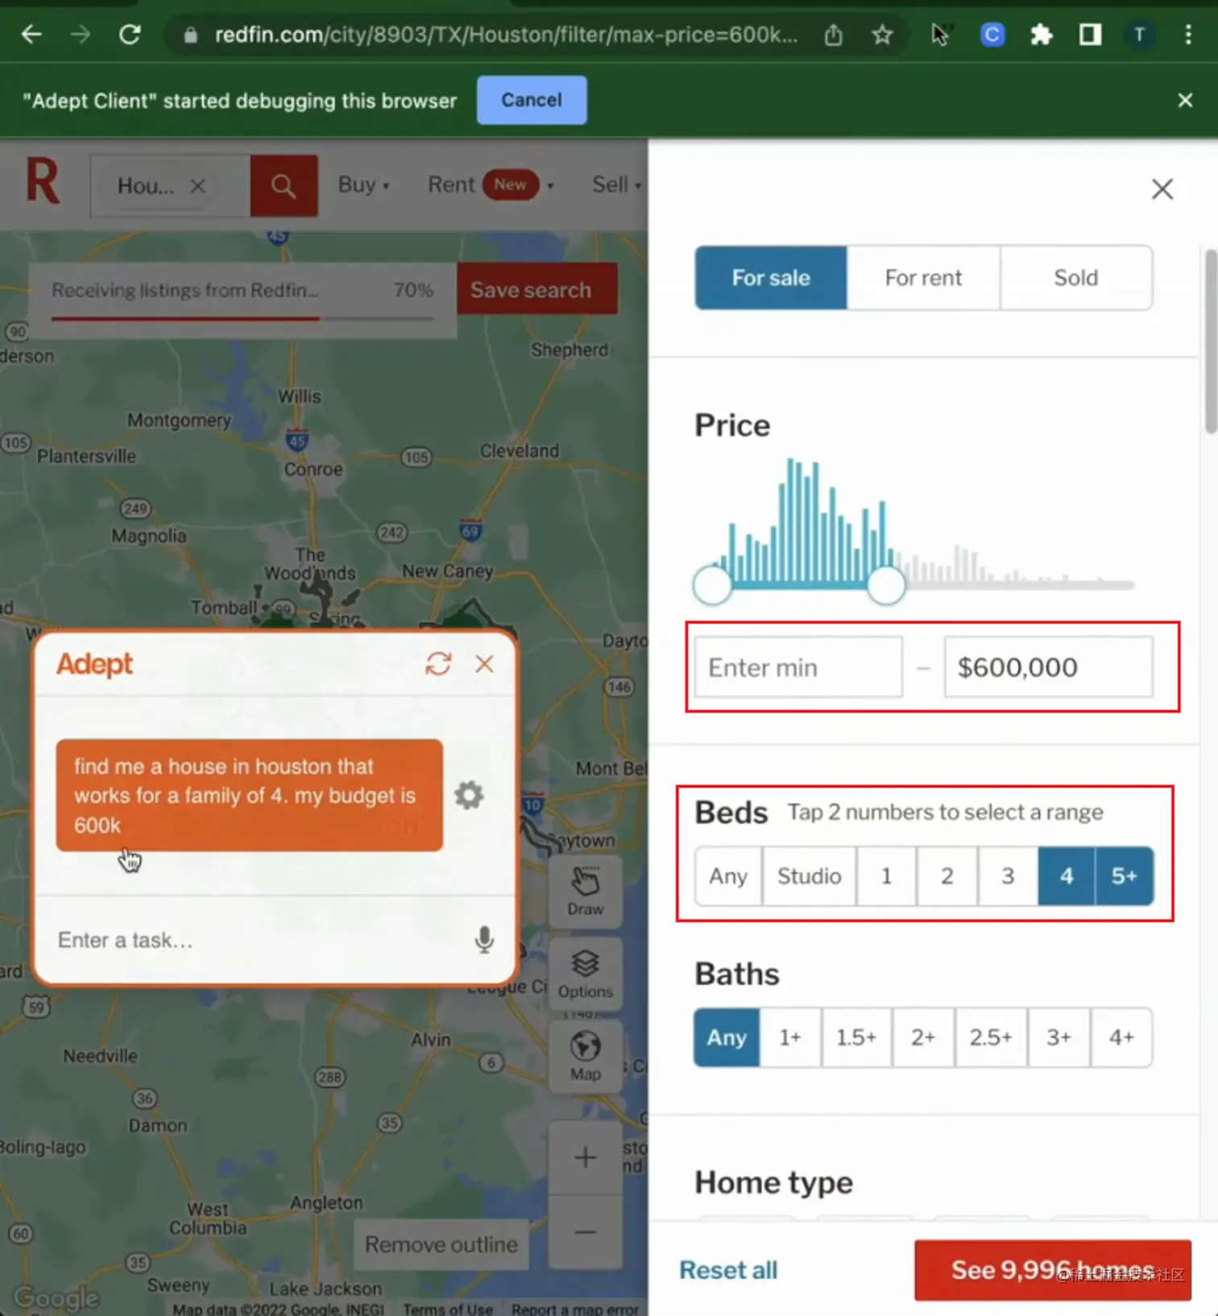
Task: Select 1+ baths option
Action: coord(790,1037)
